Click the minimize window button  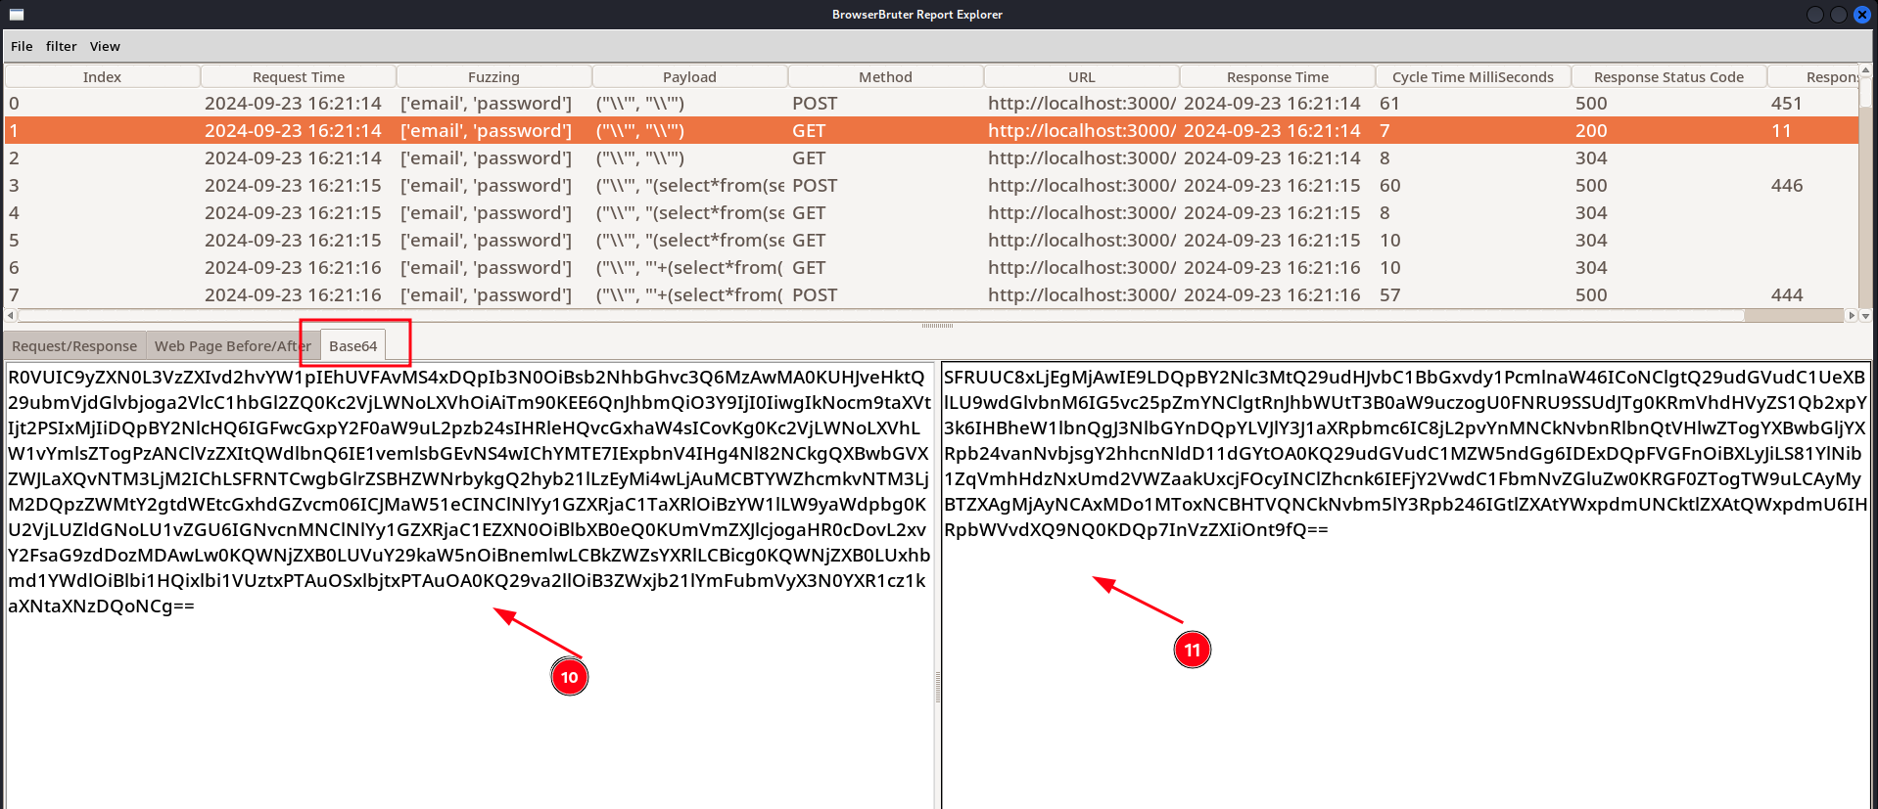point(1814,15)
